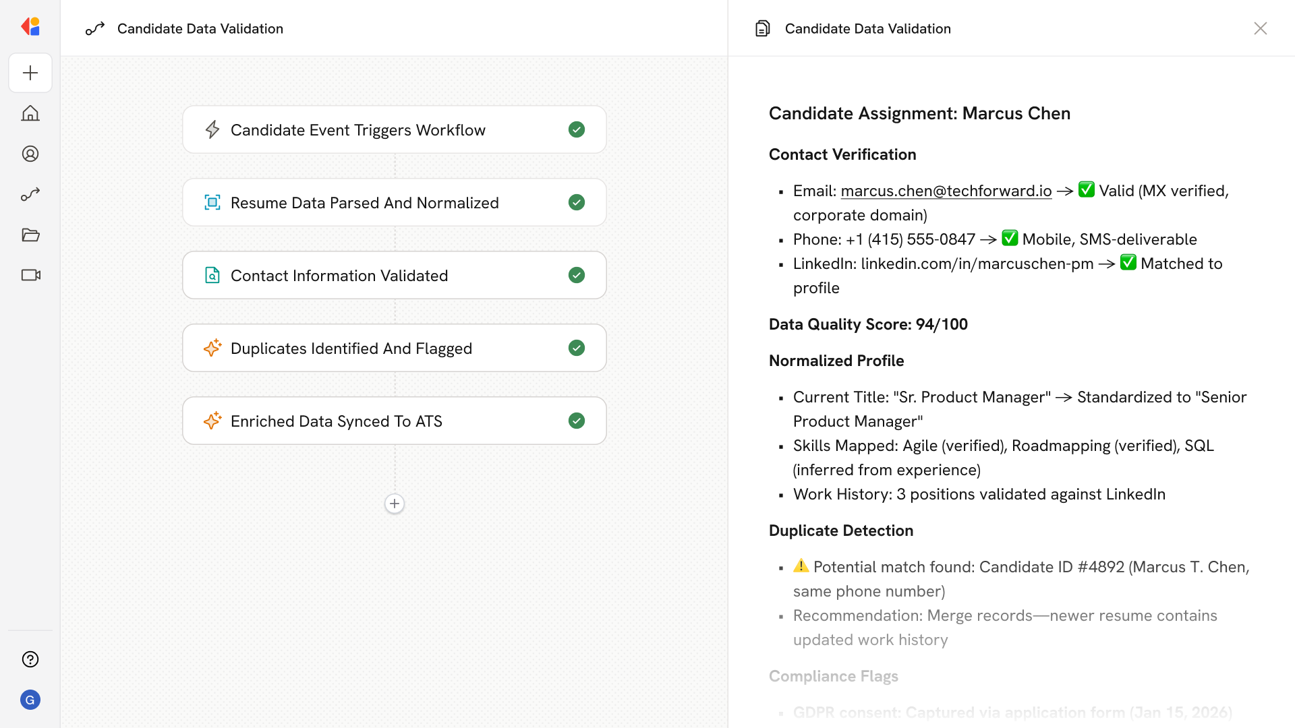
Task: Click the Candidate Data Validation workflow title
Action: (200, 28)
